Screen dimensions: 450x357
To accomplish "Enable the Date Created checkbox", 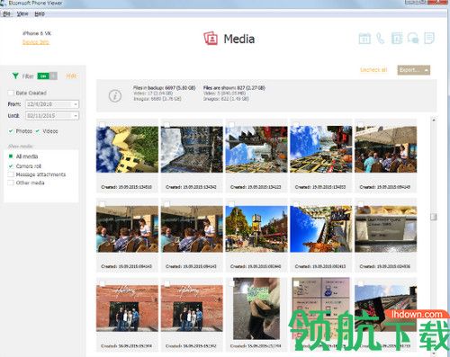I will tap(11, 93).
